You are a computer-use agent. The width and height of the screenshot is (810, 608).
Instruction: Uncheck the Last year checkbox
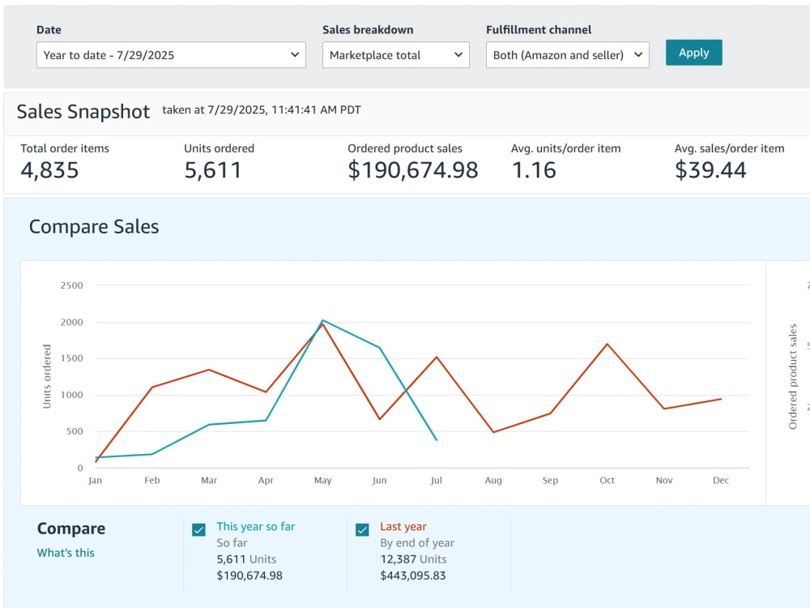[362, 530]
